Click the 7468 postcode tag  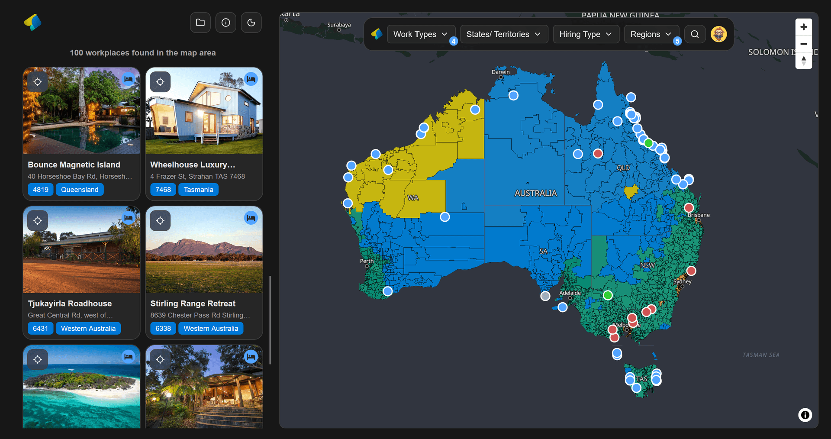point(163,190)
